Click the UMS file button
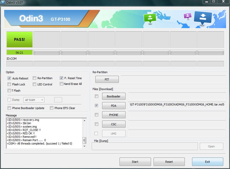Viewport: 230px width, 169px height. pos(114,133)
